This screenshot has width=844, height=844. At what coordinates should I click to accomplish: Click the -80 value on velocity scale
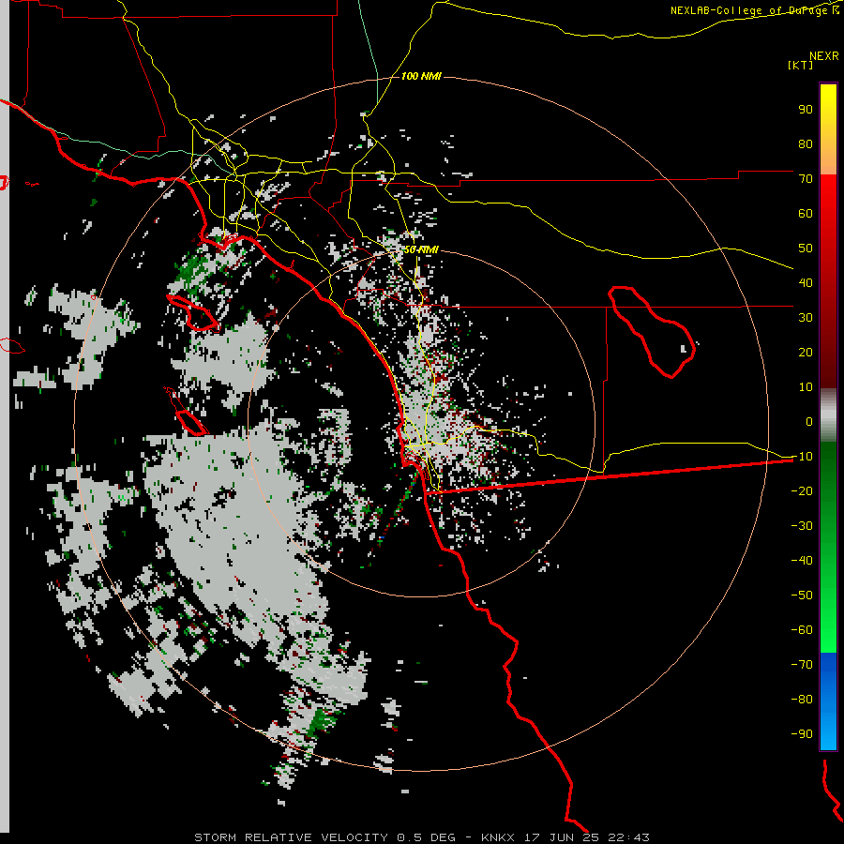tap(802, 700)
